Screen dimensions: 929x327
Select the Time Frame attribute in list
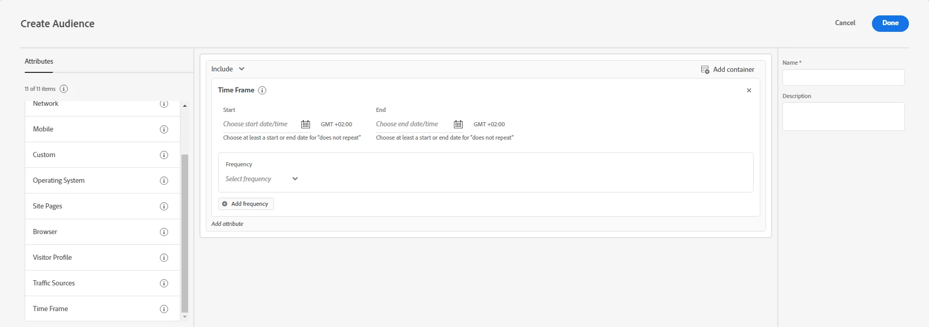[102, 309]
